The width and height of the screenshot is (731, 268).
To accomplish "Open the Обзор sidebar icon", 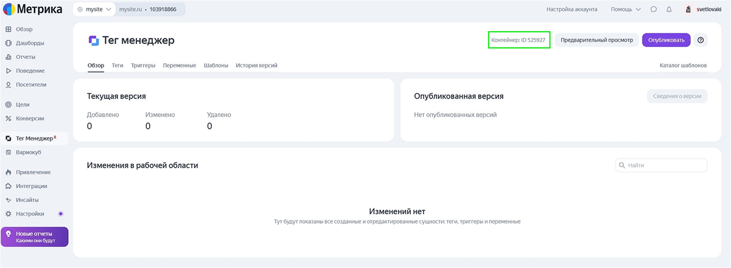I will point(9,29).
